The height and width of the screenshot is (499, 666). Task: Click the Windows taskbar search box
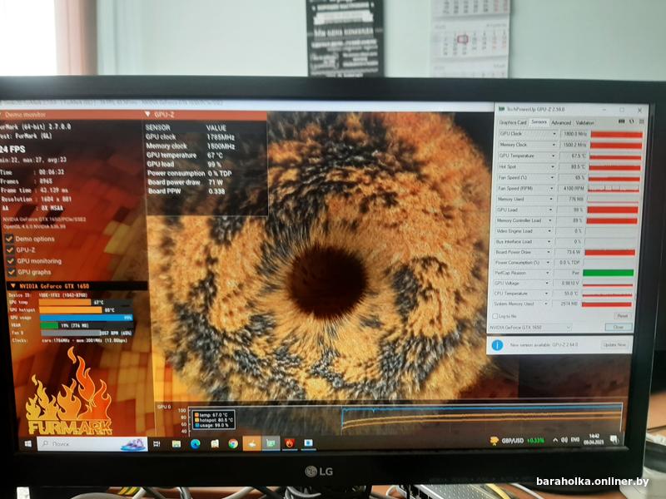click(92, 444)
